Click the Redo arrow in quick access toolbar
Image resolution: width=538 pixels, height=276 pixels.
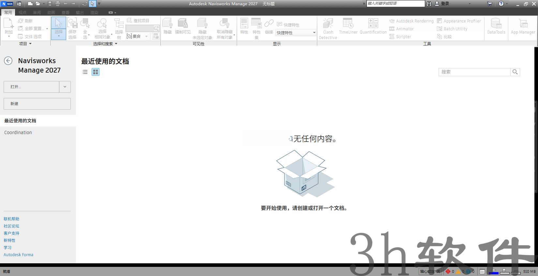tap(73, 4)
